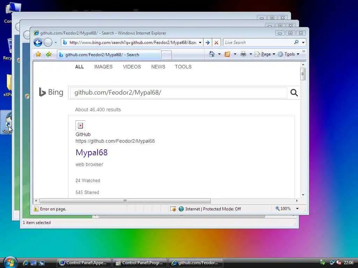Screen dimensions: 358x268
Task: Expand the Print options dropdown arrow
Action: [250, 54]
